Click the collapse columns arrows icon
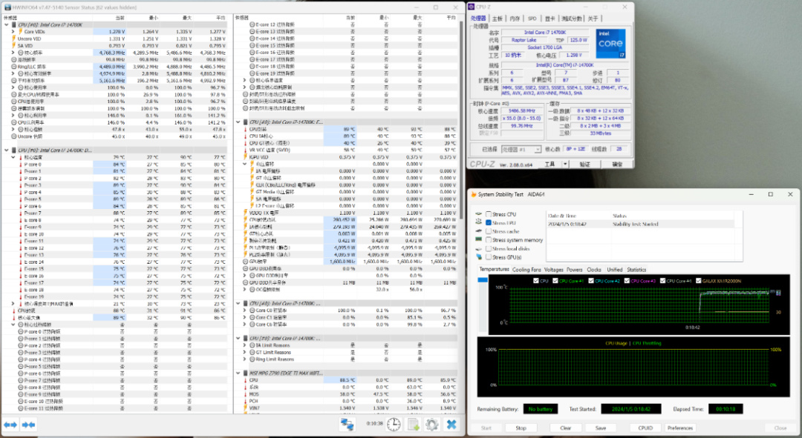 point(28,424)
